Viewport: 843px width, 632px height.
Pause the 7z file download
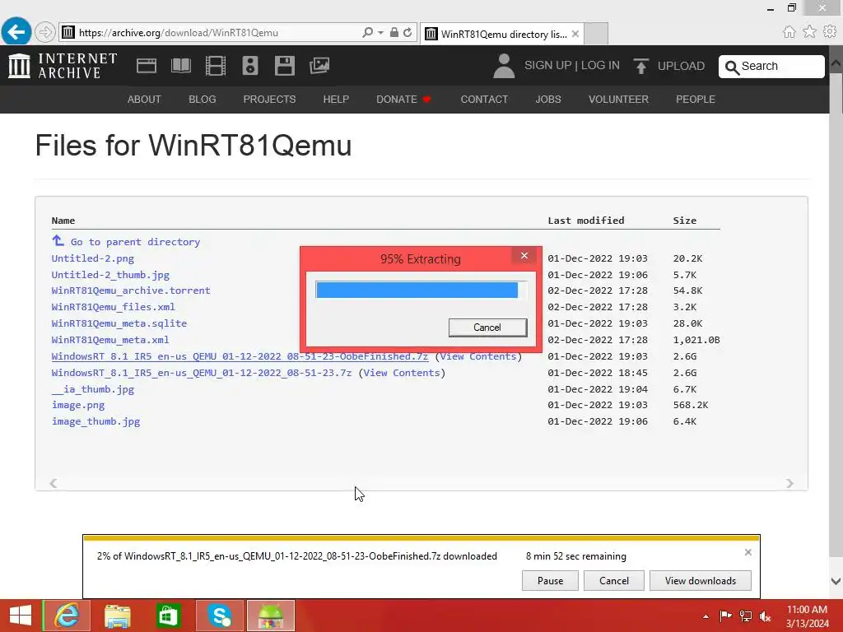coord(550,581)
